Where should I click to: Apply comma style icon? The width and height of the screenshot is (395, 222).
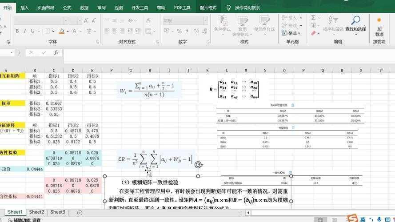[x=187, y=31]
